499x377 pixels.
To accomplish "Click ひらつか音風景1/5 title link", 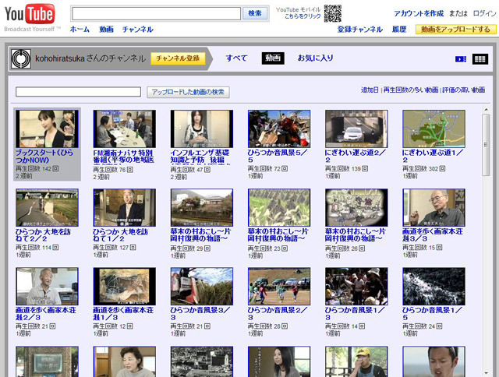I will (432, 313).
